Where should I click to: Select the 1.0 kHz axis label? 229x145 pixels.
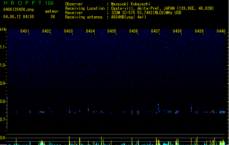pyautogui.click(x=3, y=65)
